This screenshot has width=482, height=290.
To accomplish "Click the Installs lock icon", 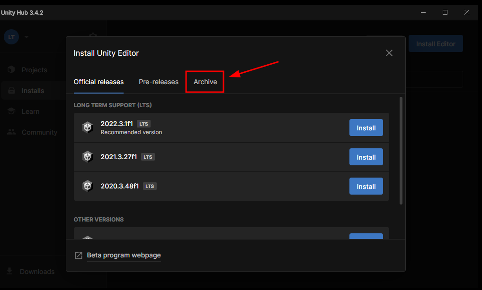I will pos(11,90).
